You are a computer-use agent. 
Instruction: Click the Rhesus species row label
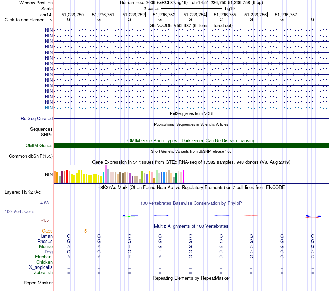(45, 241)
